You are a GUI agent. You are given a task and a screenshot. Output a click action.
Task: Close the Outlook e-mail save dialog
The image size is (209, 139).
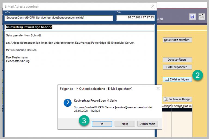tap(158, 89)
